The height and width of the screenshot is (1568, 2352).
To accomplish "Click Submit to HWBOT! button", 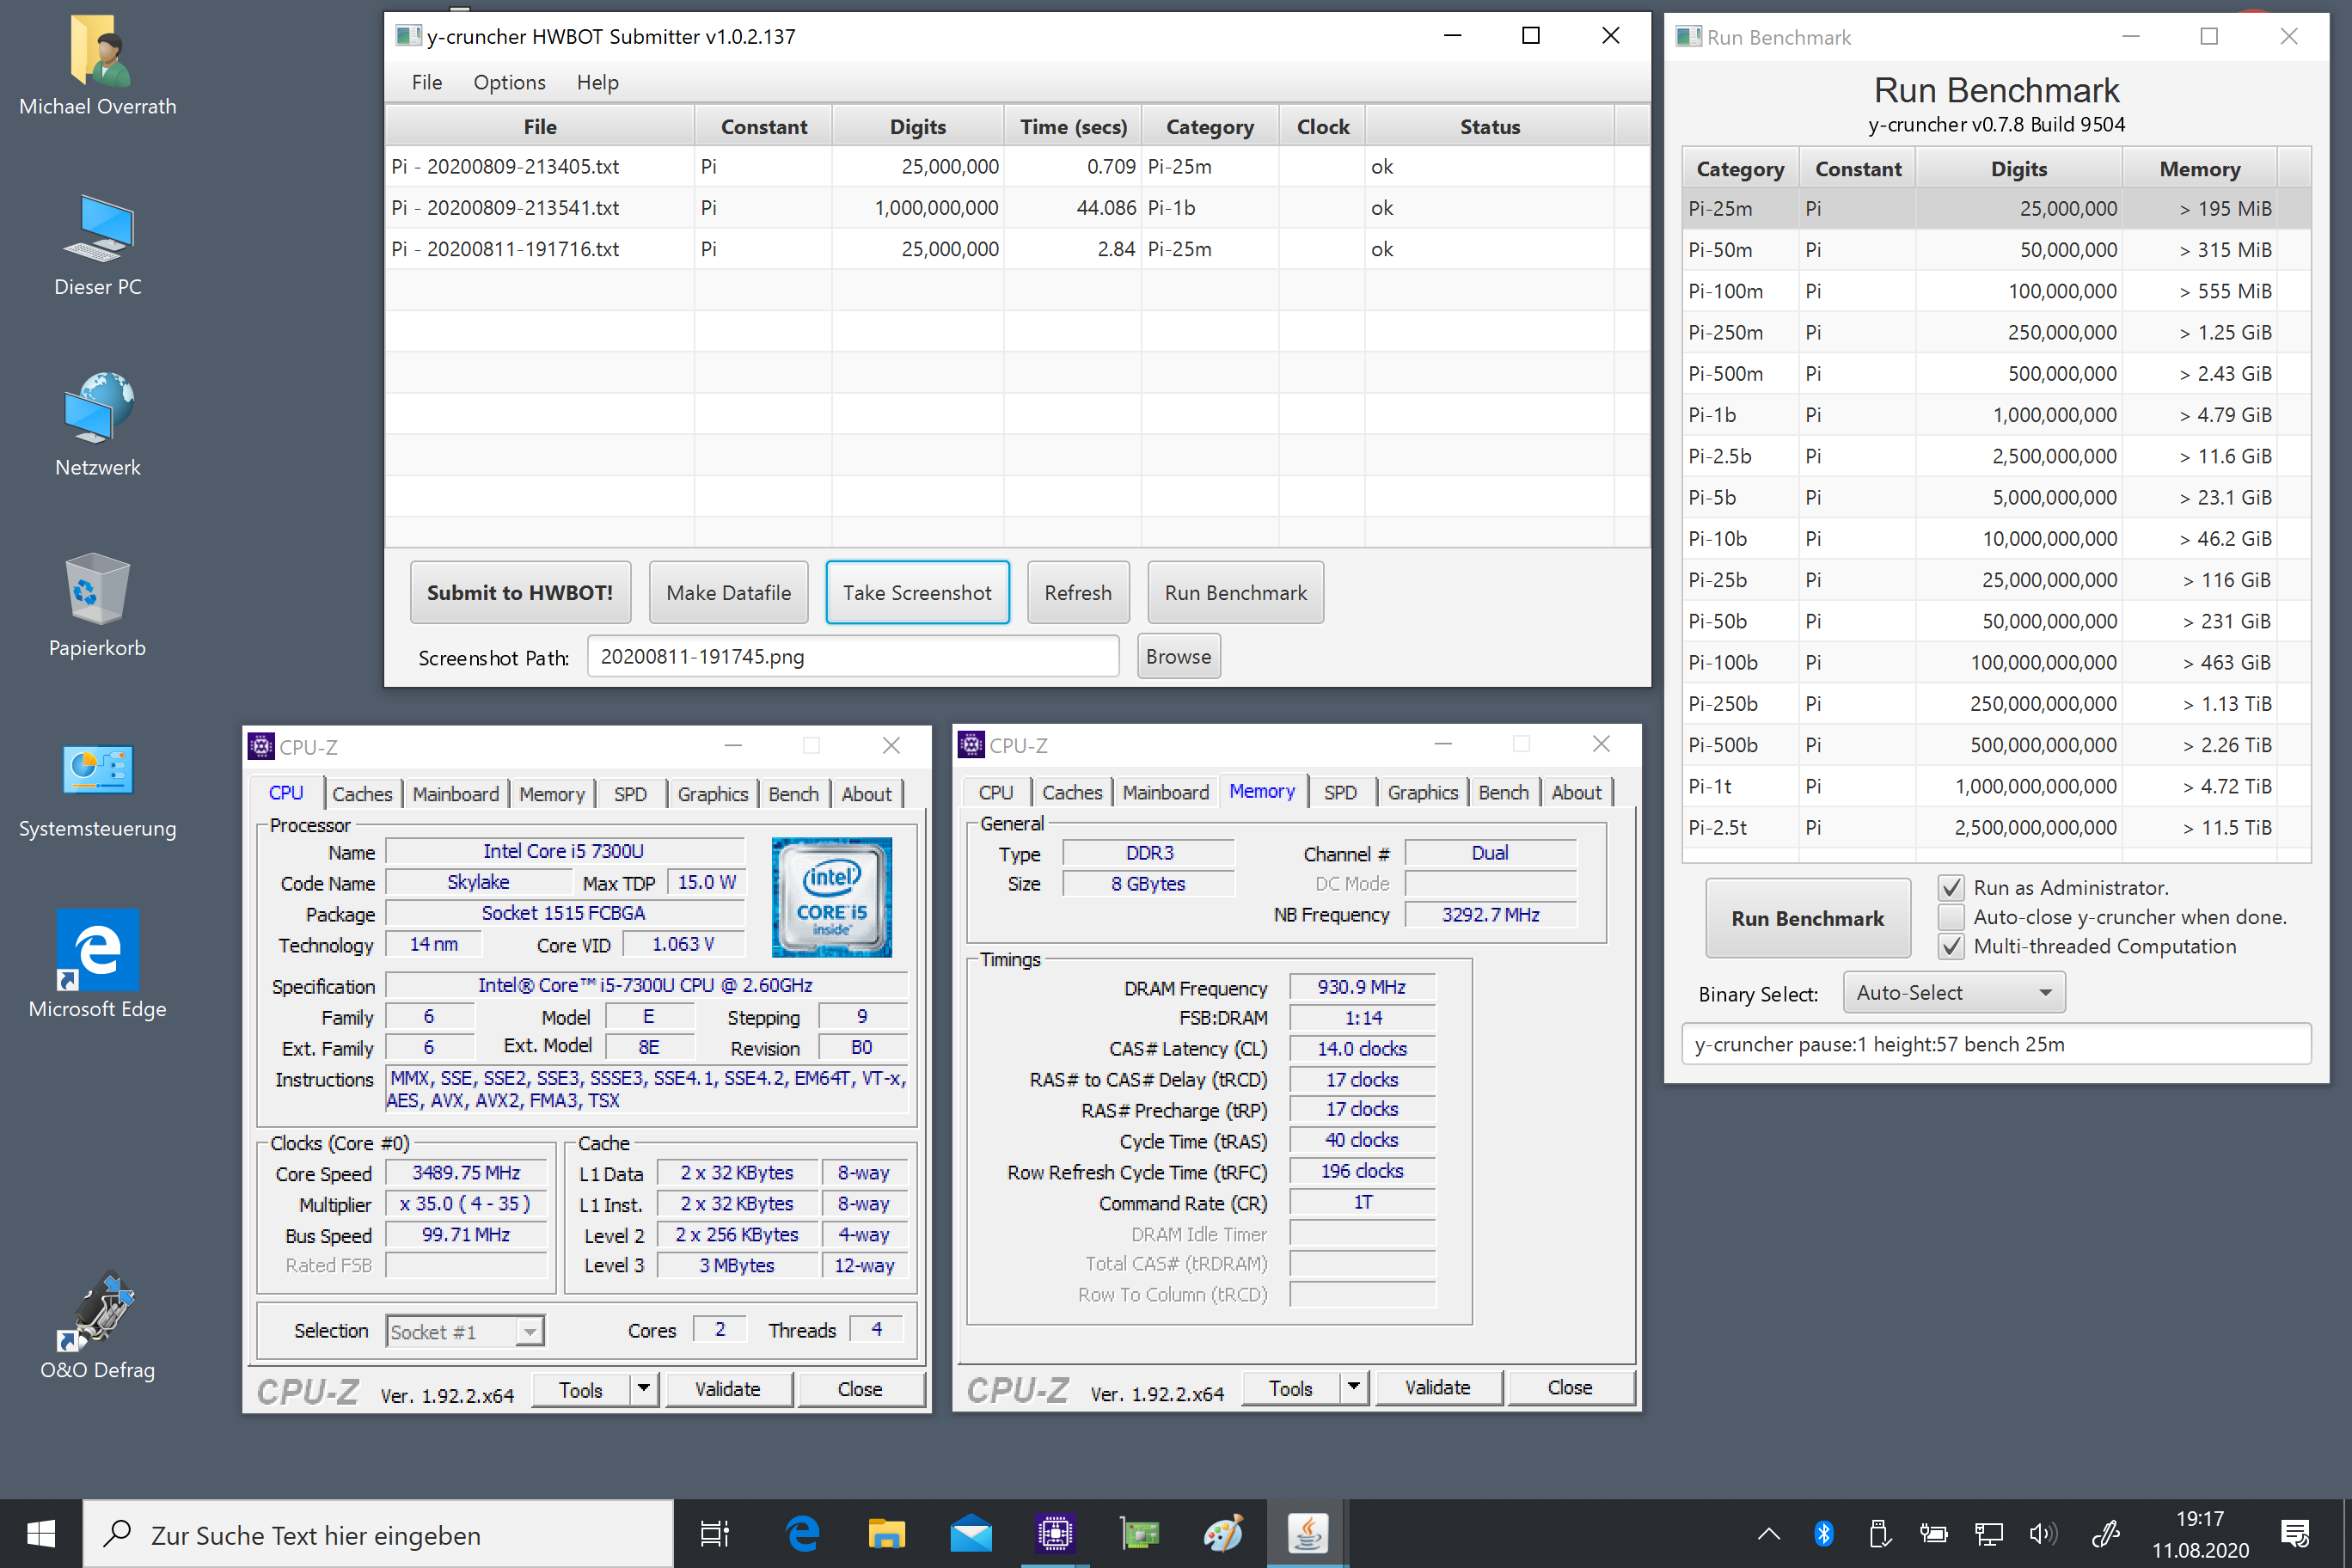I will [520, 592].
